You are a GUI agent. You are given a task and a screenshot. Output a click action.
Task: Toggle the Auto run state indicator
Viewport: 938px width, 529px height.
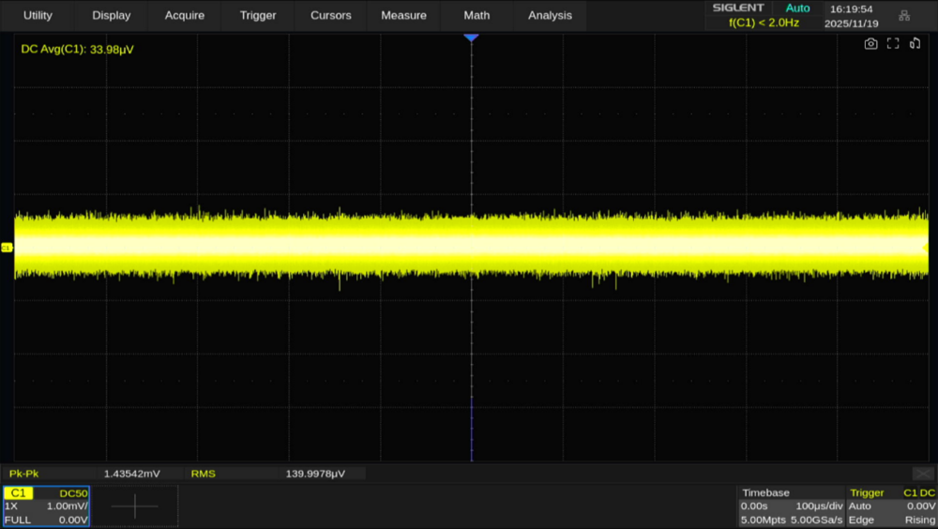point(797,8)
